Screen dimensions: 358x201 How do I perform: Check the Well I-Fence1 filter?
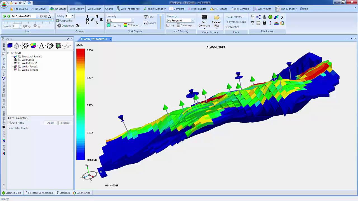(20, 63)
